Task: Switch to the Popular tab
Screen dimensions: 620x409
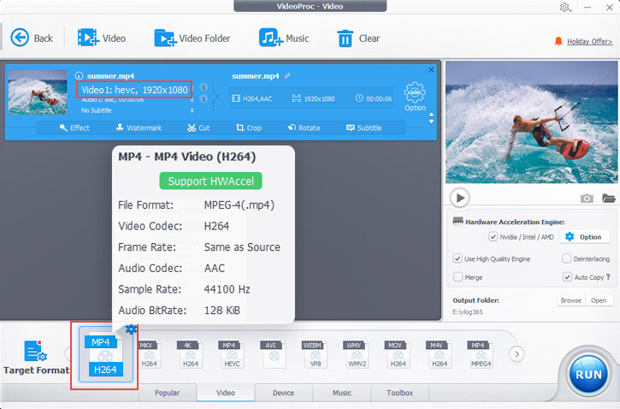Action: tap(167, 393)
